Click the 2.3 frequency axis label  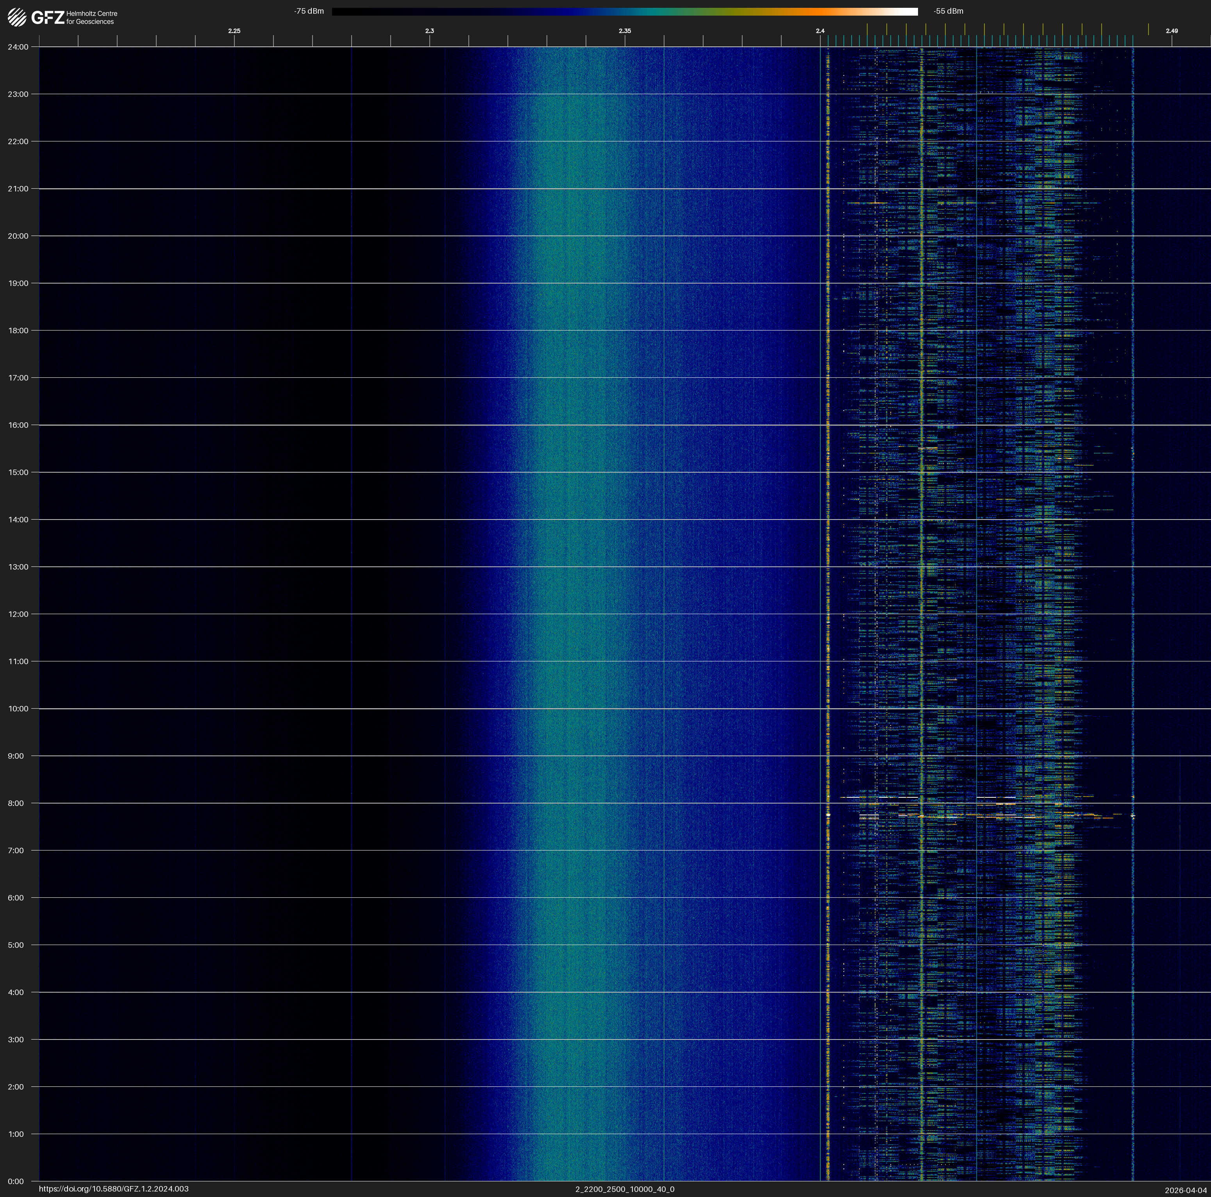[x=429, y=31]
